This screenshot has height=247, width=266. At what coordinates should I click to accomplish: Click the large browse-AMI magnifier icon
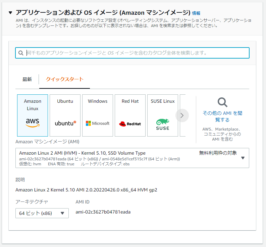(x=222, y=102)
